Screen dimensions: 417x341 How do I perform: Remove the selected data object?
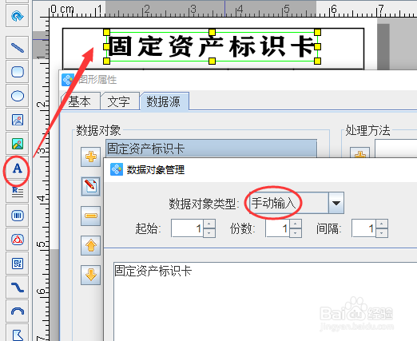coord(91,216)
